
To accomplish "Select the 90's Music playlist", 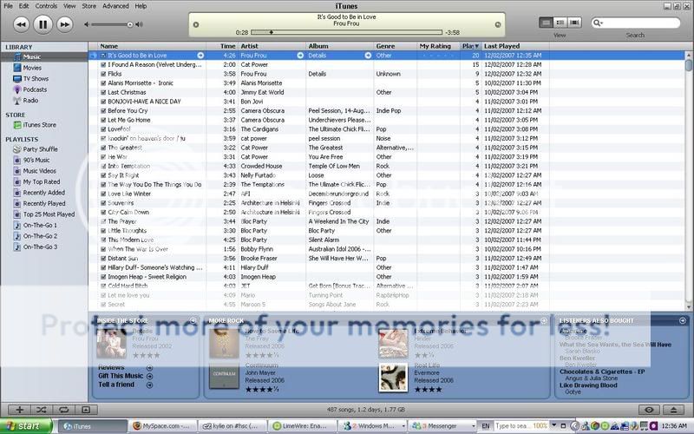I will click(x=36, y=160).
